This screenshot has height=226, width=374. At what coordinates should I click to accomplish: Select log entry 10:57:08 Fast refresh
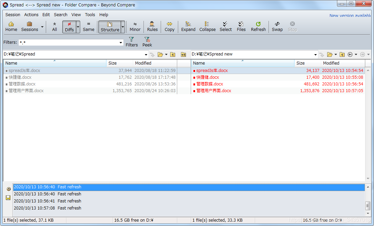coord(189,208)
